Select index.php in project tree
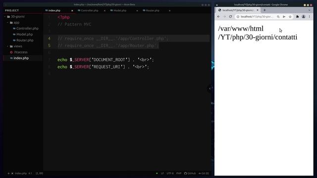 [21, 58]
